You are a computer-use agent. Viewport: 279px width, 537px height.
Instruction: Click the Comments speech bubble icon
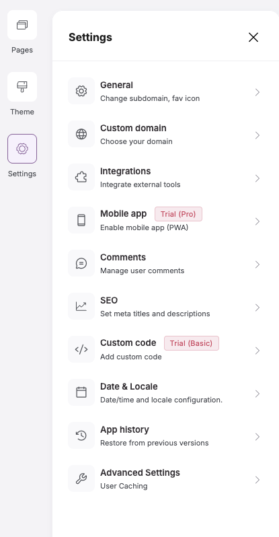[x=81, y=263]
